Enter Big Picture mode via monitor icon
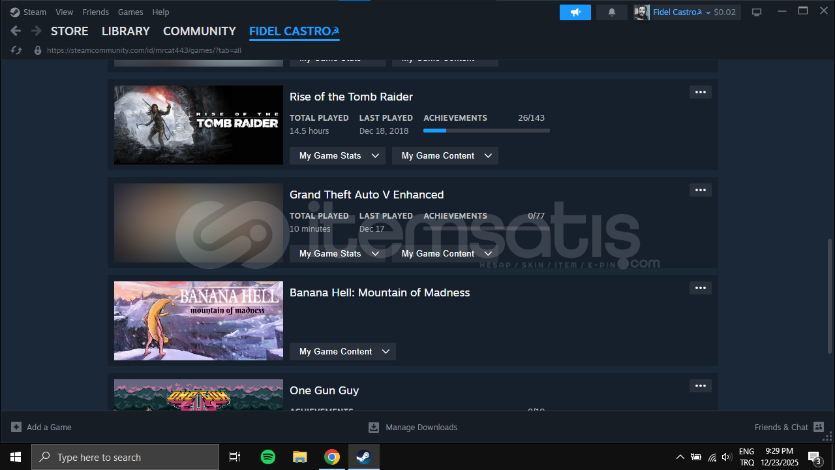This screenshot has height=470, width=835. (x=757, y=12)
